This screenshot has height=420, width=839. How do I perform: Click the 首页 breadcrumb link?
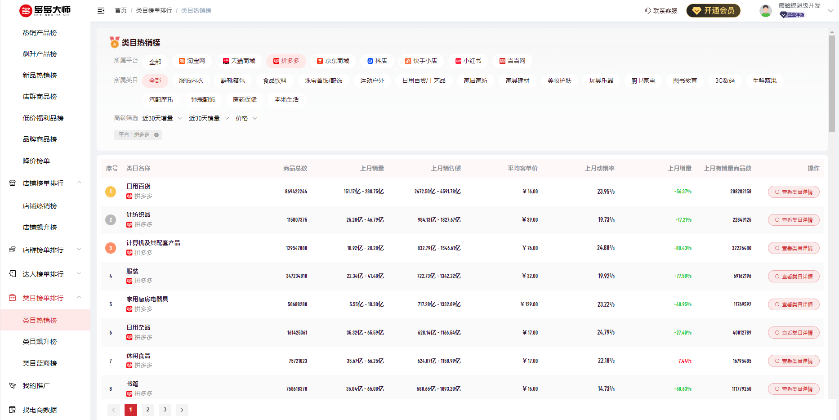coord(120,10)
